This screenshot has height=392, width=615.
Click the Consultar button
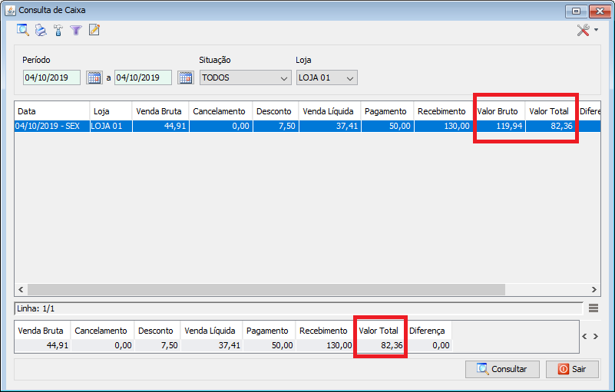(502, 369)
